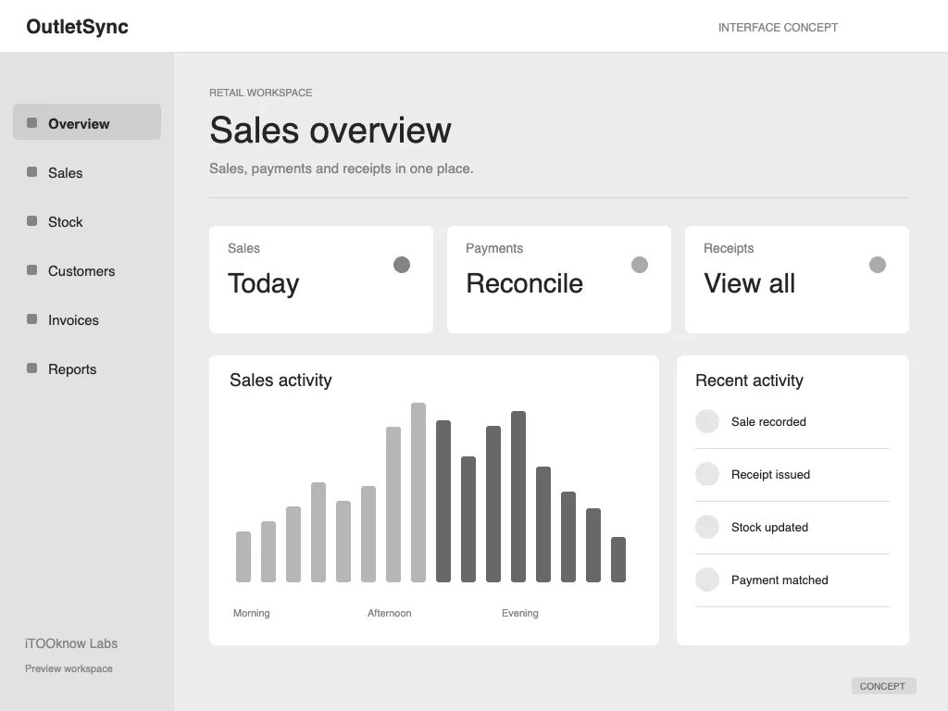Screen dimensions: 948x711
Task: Click the circle avatar beside Receipt issued
Action: [x=706, y=474]
